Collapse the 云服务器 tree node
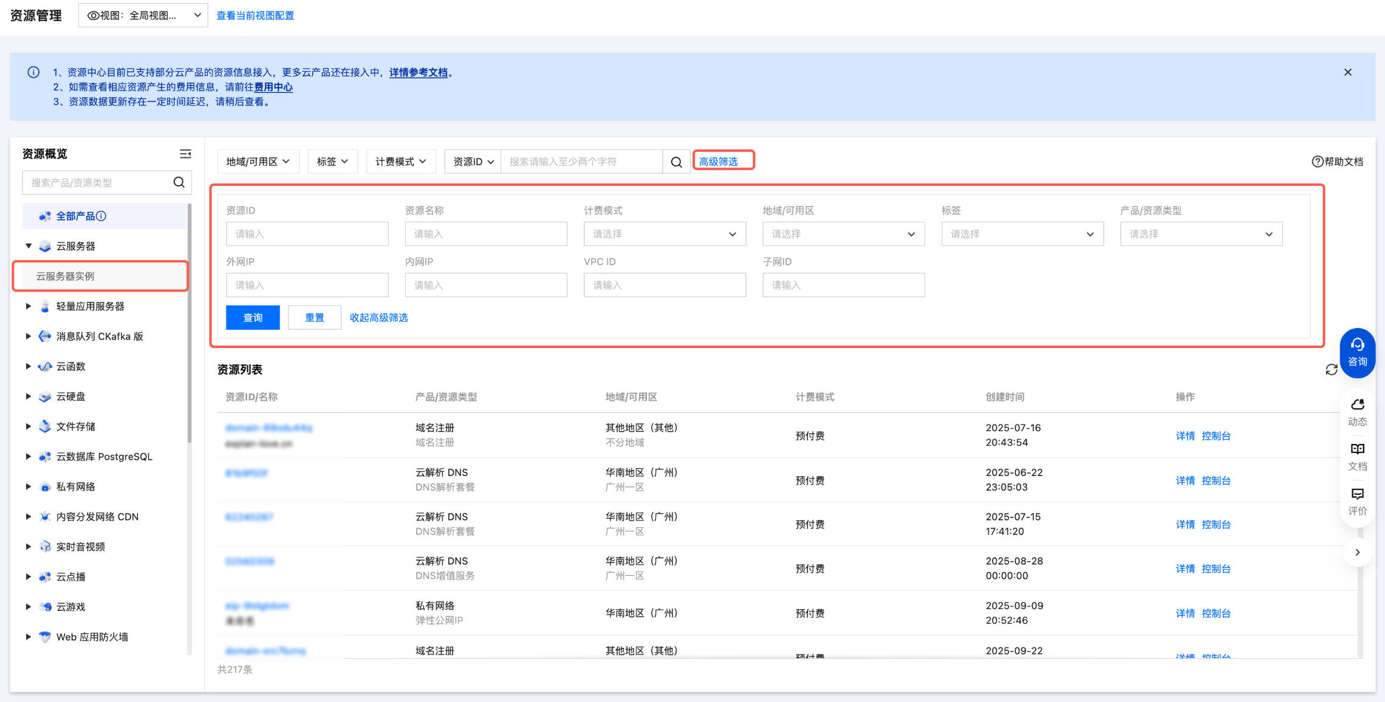The image size is (1385, 702). click(29, 246)
